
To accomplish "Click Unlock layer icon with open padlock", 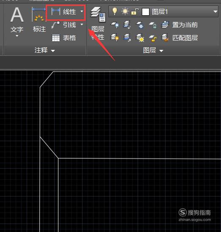I will [153, 38].
